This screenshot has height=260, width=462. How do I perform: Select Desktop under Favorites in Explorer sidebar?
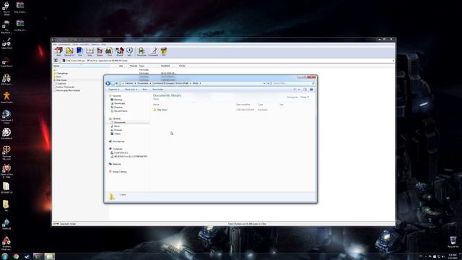(118, 100)
